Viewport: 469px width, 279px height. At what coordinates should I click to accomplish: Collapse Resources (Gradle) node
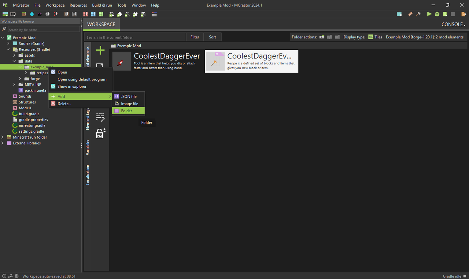[x=8, y=49]
